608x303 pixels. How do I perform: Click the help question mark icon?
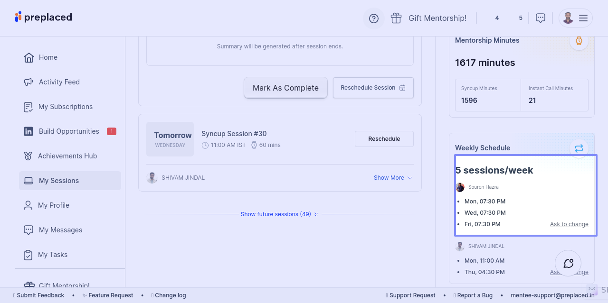click(x=374, y=18)
